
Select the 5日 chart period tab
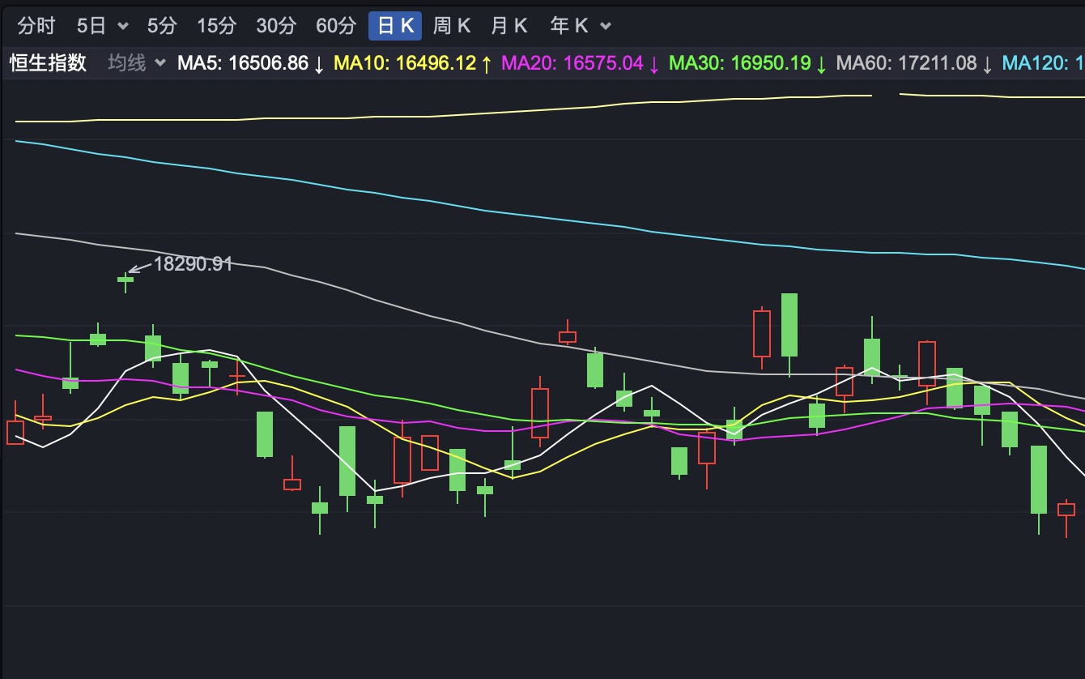click(91, 26)
